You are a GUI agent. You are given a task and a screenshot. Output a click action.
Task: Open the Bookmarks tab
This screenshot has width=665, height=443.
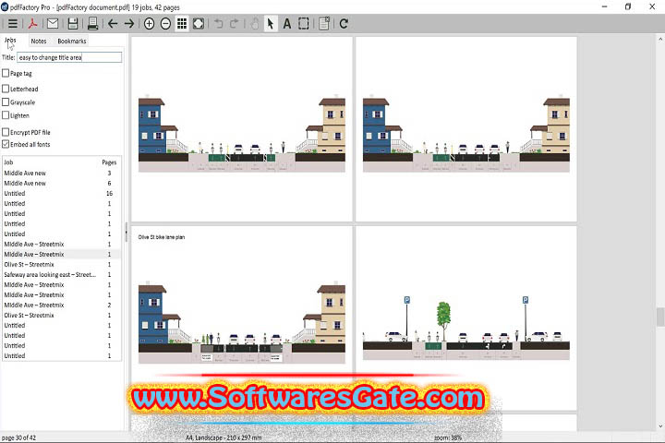[72, 42]
